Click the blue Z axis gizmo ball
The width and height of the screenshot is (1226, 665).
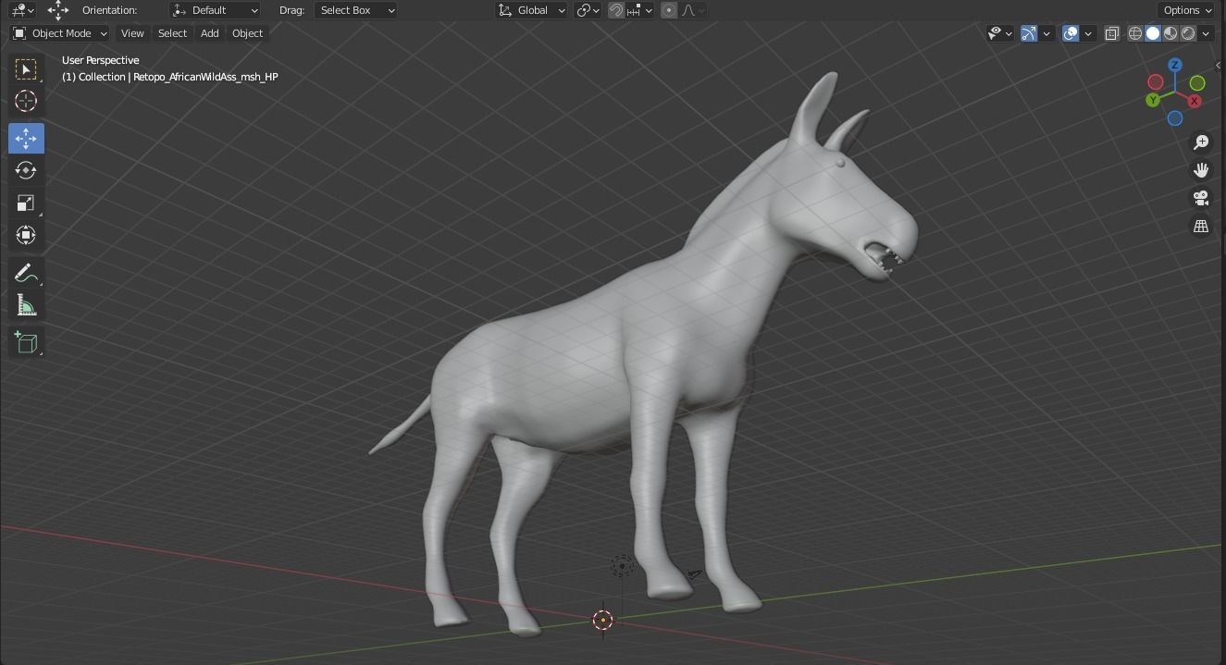(1175, 65)
